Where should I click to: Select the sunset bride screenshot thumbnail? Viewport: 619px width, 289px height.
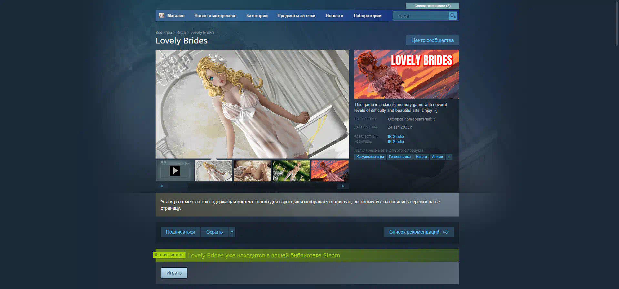[x=330, y=171]
